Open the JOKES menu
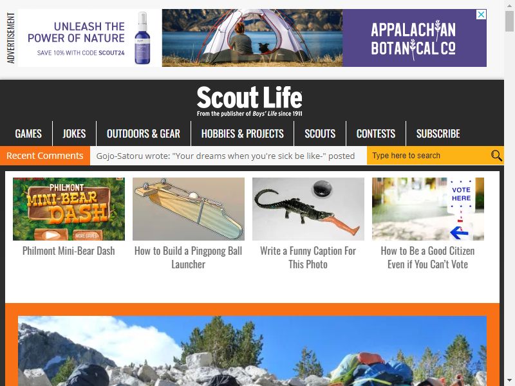The image size is (515, 386). click(74, 134)
